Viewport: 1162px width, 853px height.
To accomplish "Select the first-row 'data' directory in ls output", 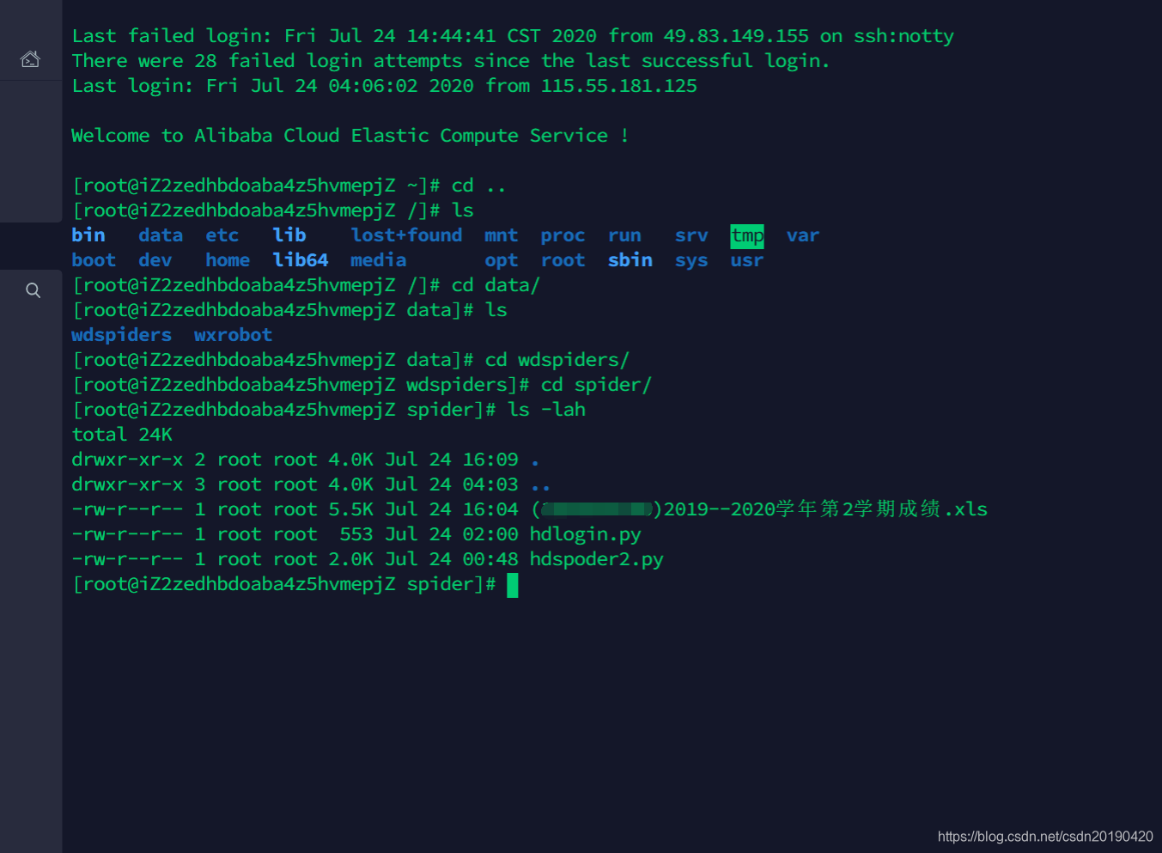I will point(161,235).
